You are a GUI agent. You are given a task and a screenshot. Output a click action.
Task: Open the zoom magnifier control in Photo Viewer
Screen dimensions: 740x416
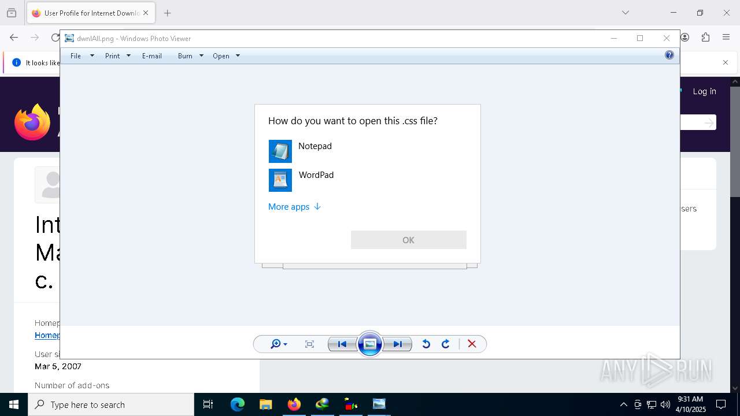[x=279, y=344]
